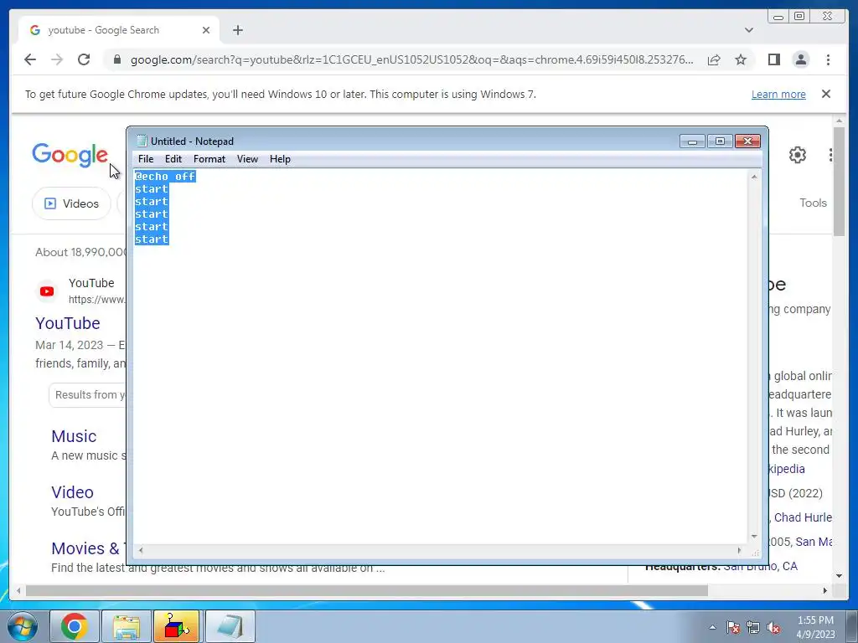Click muted volume tray icon
Screen dimensions: 858x643
click(773, 628)
